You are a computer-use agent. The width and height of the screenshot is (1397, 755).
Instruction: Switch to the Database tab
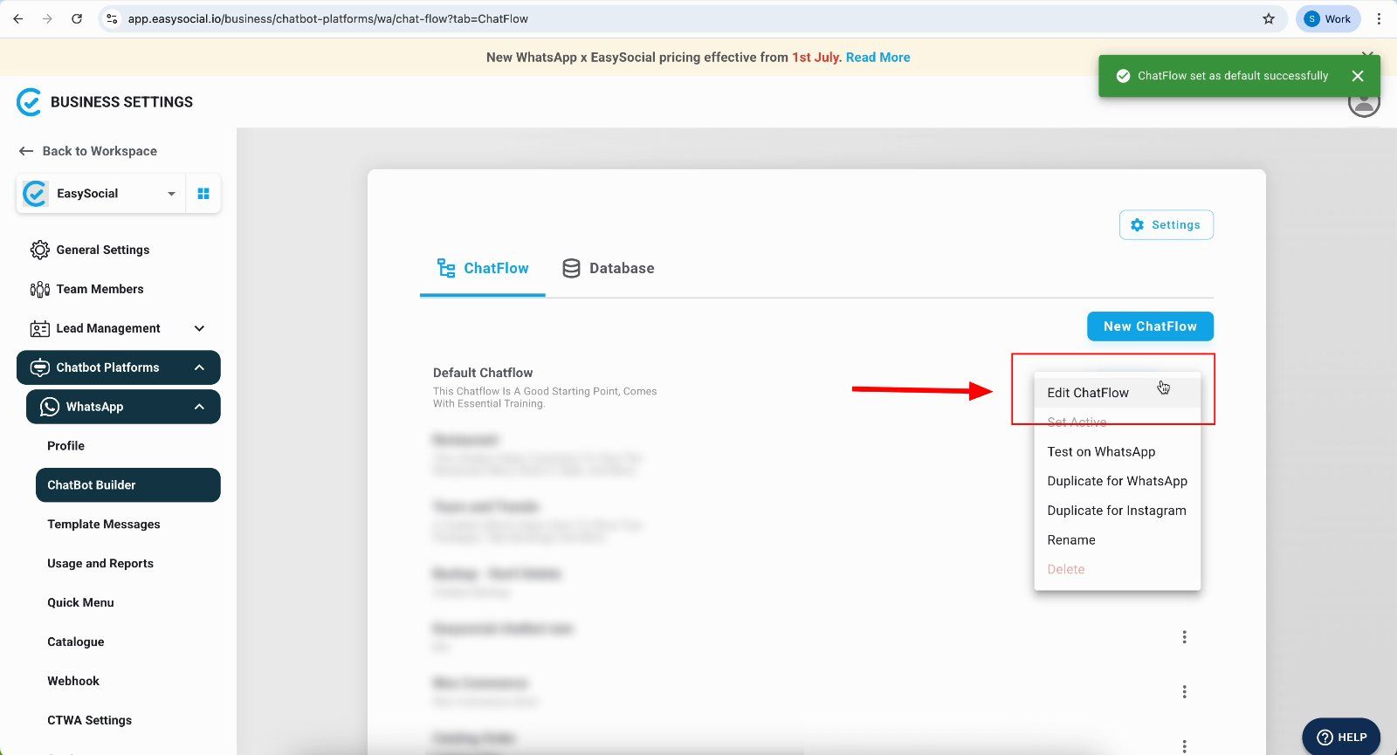pos(609,269)
